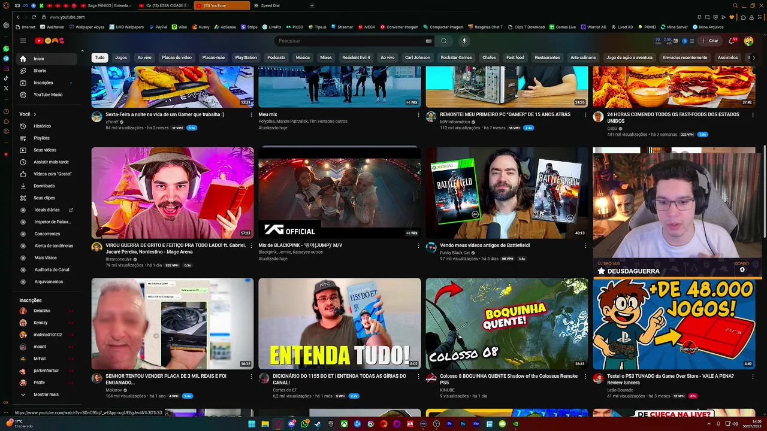Go to Shorts in sidebar
Screen dimensions: 767x431
(x=47, y=71)
